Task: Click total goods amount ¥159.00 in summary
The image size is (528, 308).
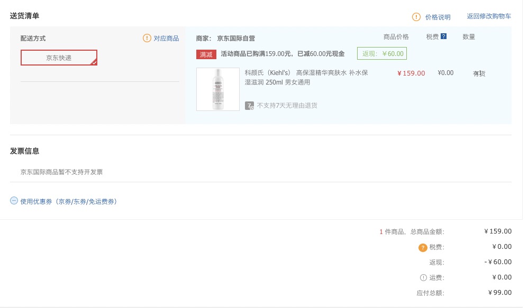Action: click(498, 231)
